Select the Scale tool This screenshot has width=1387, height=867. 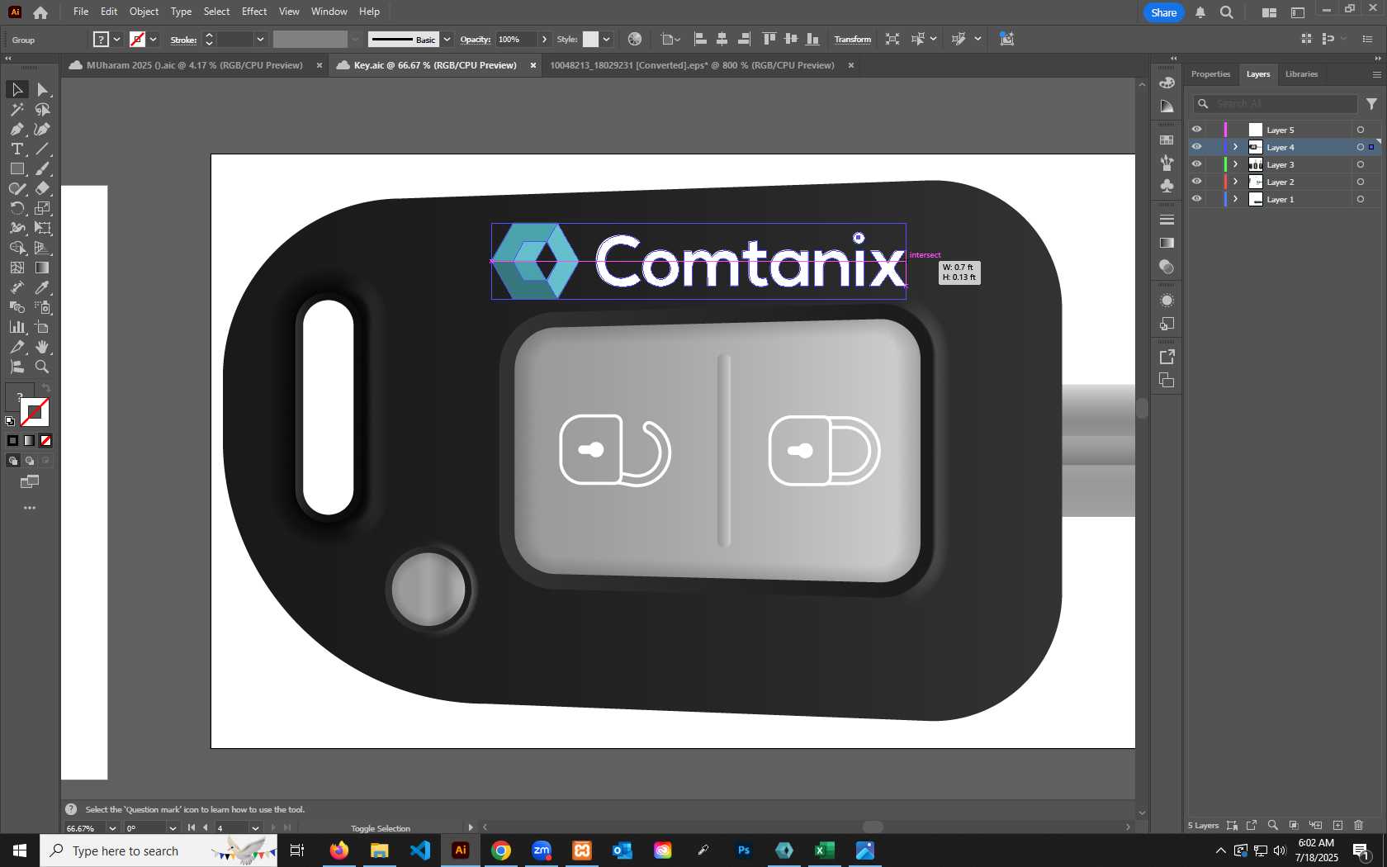click(x=42, y=208)
